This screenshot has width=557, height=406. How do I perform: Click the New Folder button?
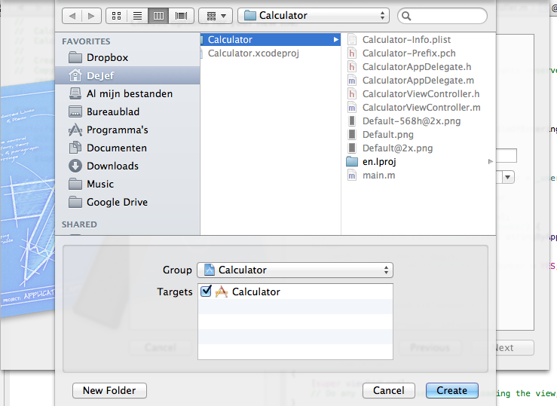(x=109, y=390)
